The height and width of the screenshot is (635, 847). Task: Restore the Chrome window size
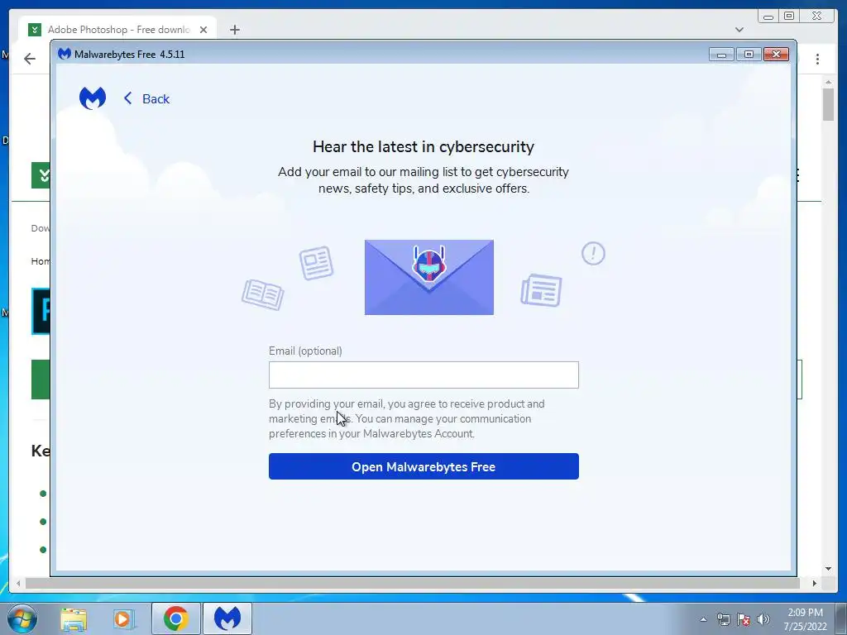click(789, 17)
